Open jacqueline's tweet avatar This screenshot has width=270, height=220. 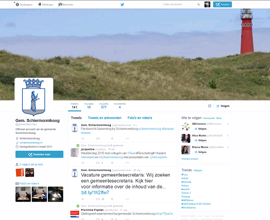tap(75, 152)
